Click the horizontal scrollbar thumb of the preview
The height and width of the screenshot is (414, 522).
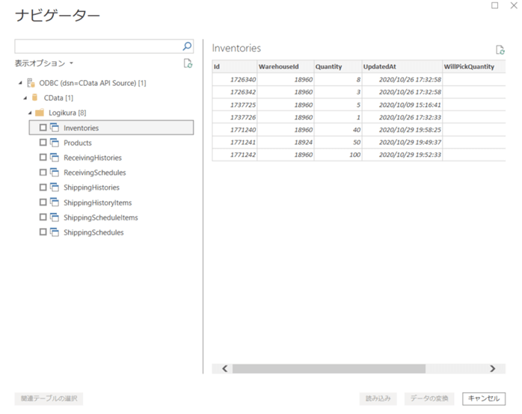click(329, 368)
